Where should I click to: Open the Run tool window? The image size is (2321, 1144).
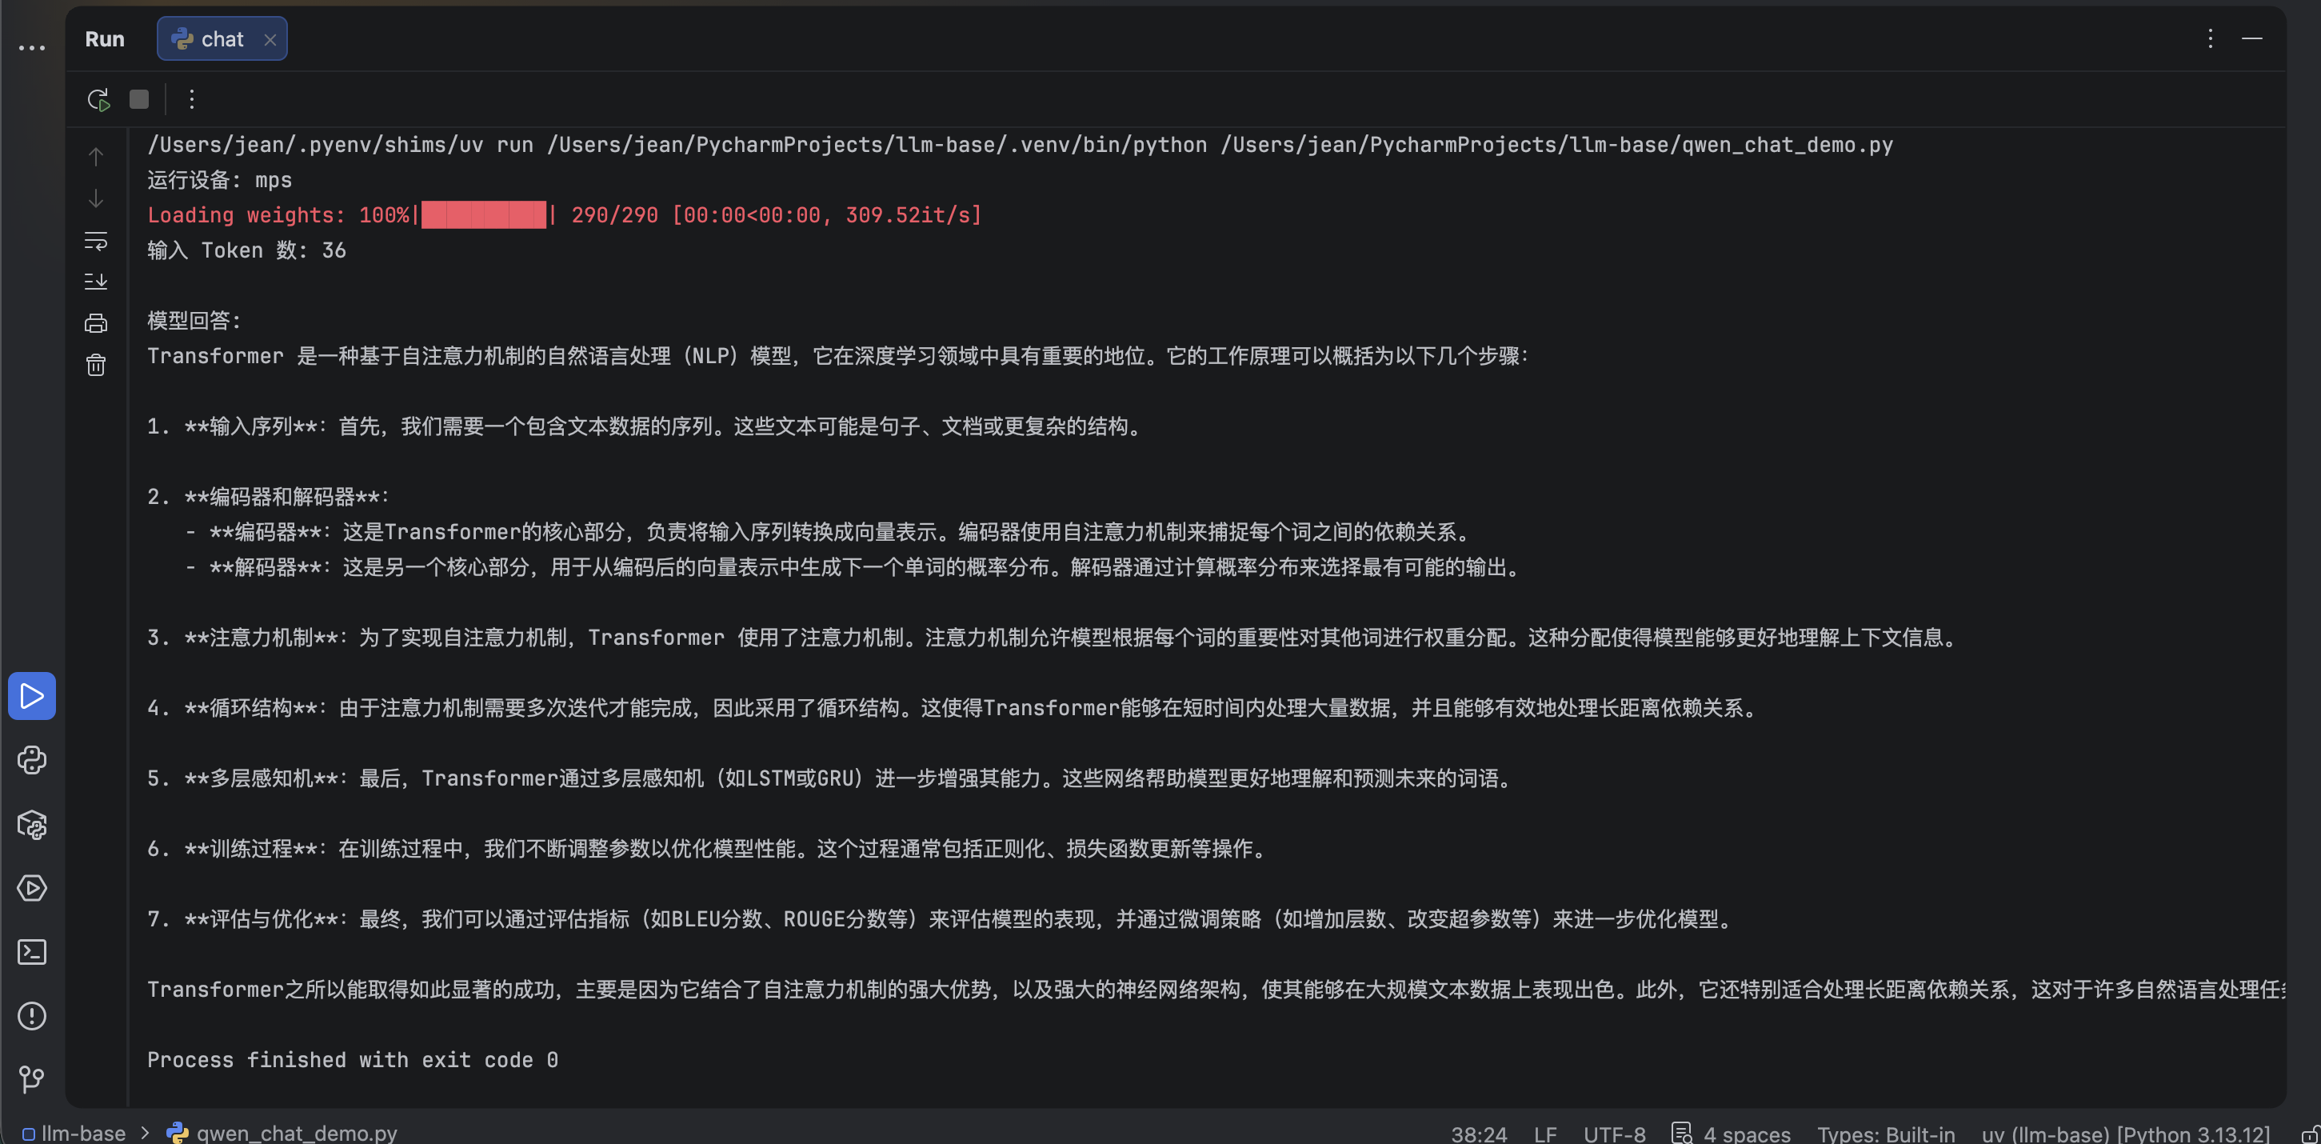[x=31, y=696]
